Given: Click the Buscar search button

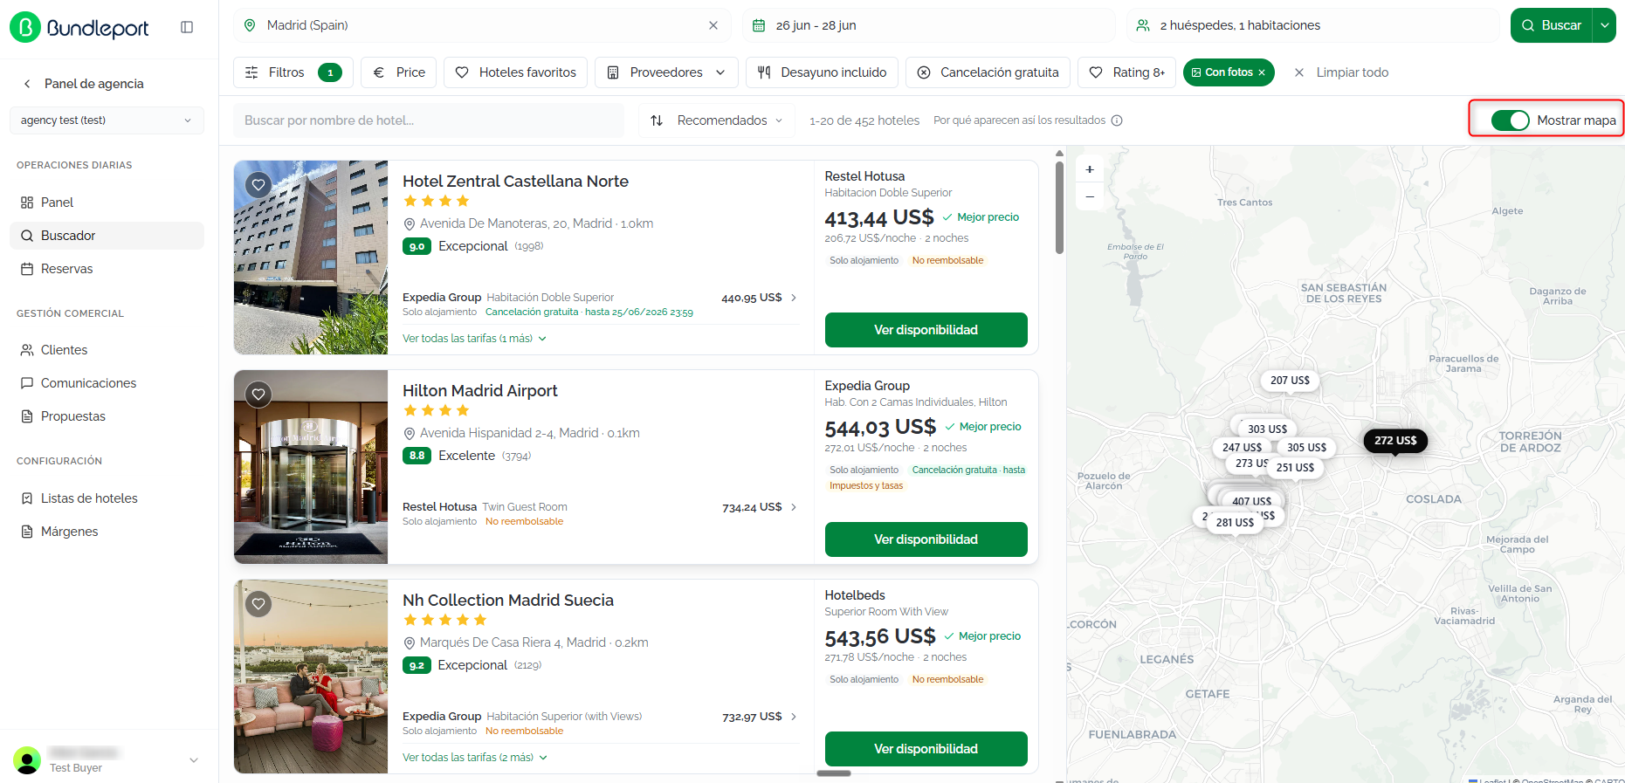Looking at the screenshot, I should (1552, 25).
